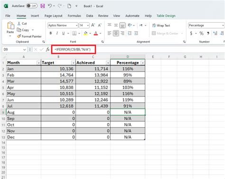The image size is (225, 179).
Task: Open the Percentage column filter dropdown
Action: tap(143, 63)
